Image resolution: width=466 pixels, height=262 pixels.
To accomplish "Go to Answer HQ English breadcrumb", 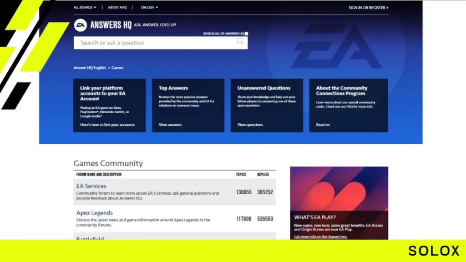I will pyautogui.click(x=90, y=68).
